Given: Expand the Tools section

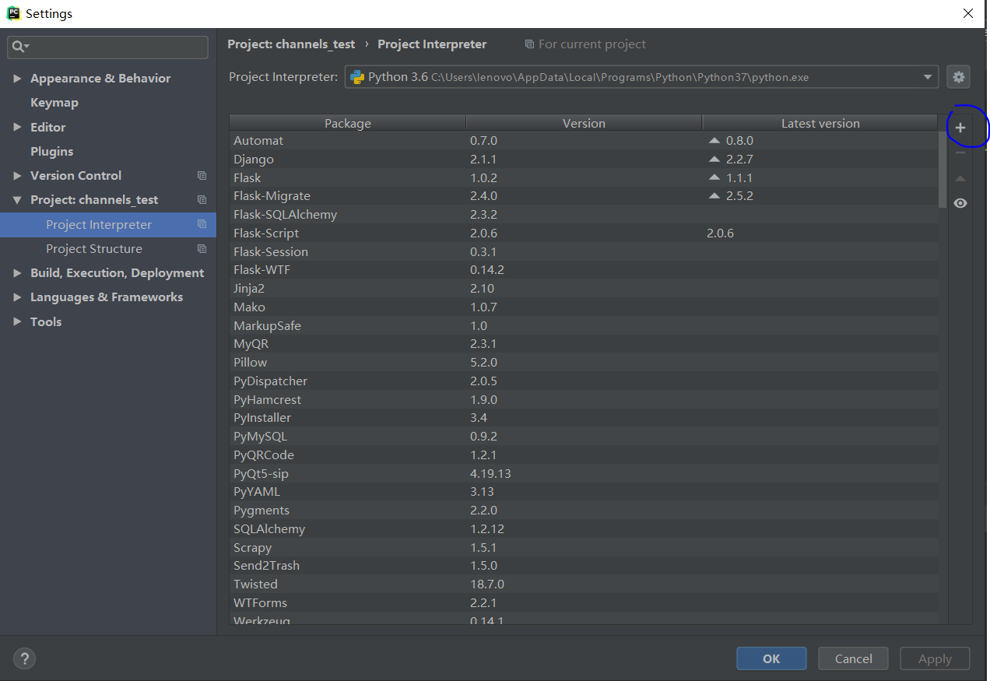Looking at the screenshot, I should click(17, 321).
